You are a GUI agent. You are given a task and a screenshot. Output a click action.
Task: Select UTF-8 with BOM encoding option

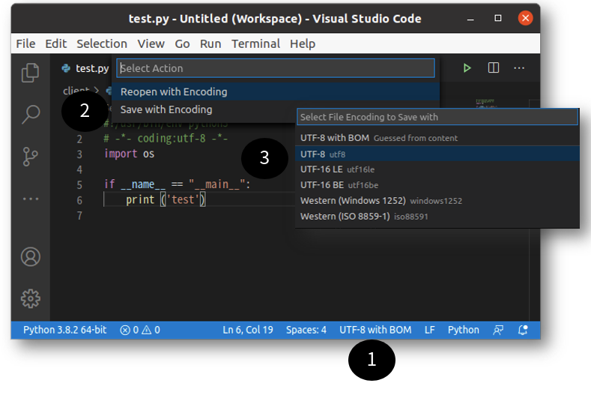pos(437,138)
